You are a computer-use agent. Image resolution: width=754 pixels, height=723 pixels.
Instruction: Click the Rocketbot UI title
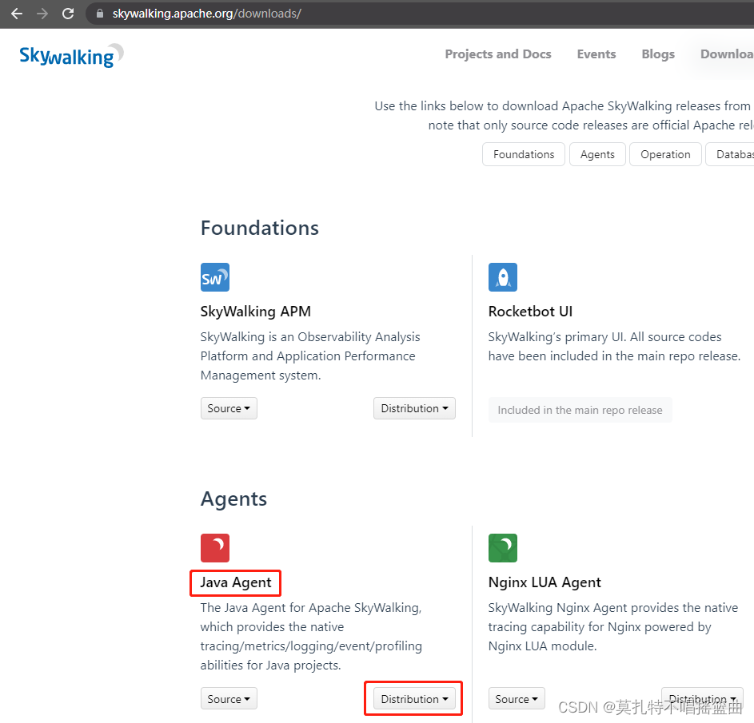coord(530,312)
